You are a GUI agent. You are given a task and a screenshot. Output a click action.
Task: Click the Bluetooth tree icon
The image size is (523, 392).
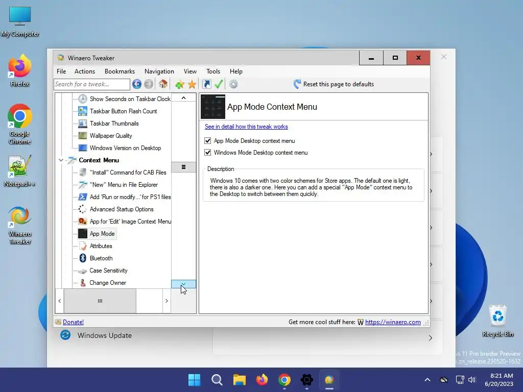pos(83,258)
